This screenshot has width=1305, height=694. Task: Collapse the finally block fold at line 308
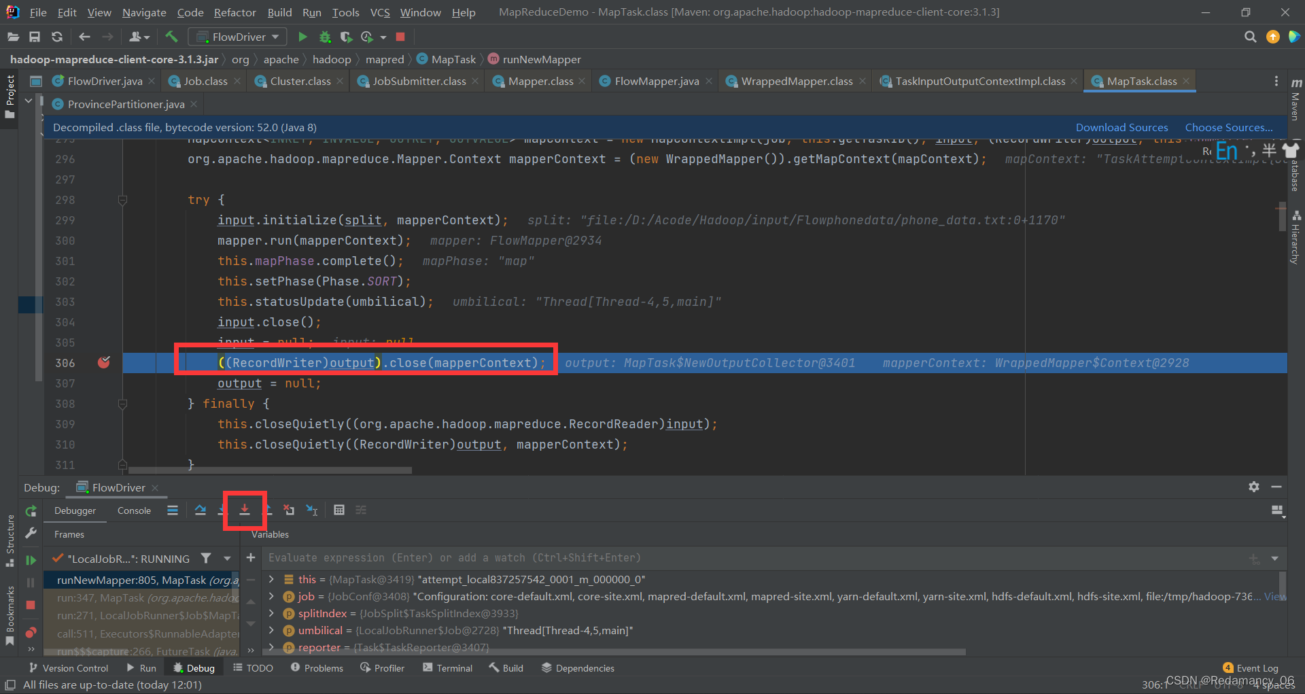click(x=122, y=404)
